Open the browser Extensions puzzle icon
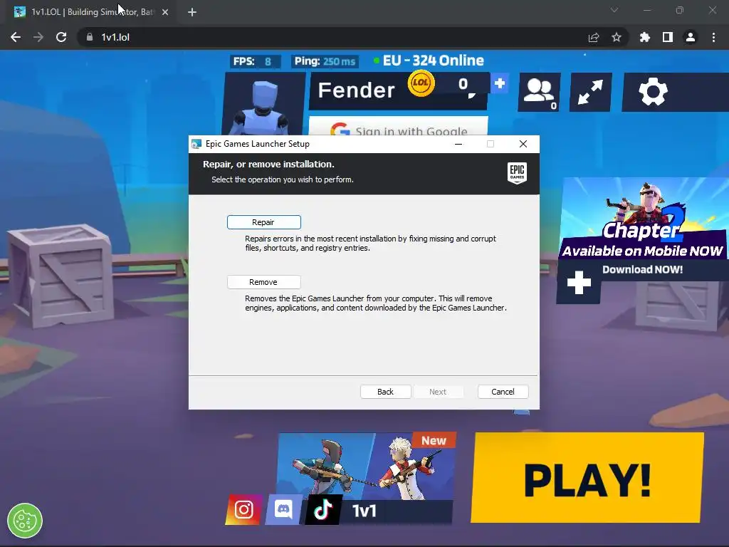Image resolution: width=729 pixels, height=547 pixels. [644, 37]
